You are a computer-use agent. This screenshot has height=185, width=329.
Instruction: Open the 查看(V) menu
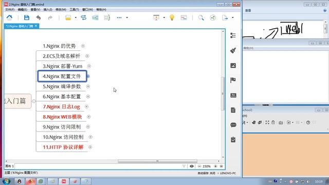click(x=35, y=10)
